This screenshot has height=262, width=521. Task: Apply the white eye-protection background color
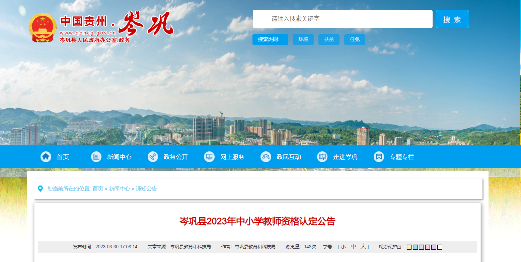tap(440, 247)
